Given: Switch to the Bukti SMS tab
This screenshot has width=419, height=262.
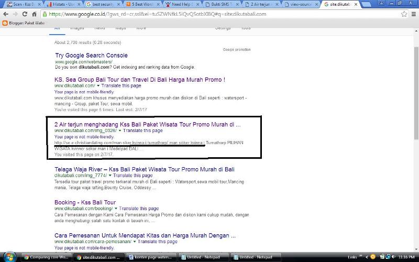Looking at the screenshot, I should [221, 4].
